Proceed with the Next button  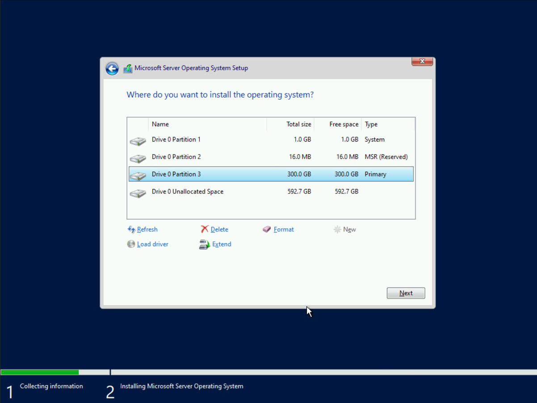[x=406, y=293]
